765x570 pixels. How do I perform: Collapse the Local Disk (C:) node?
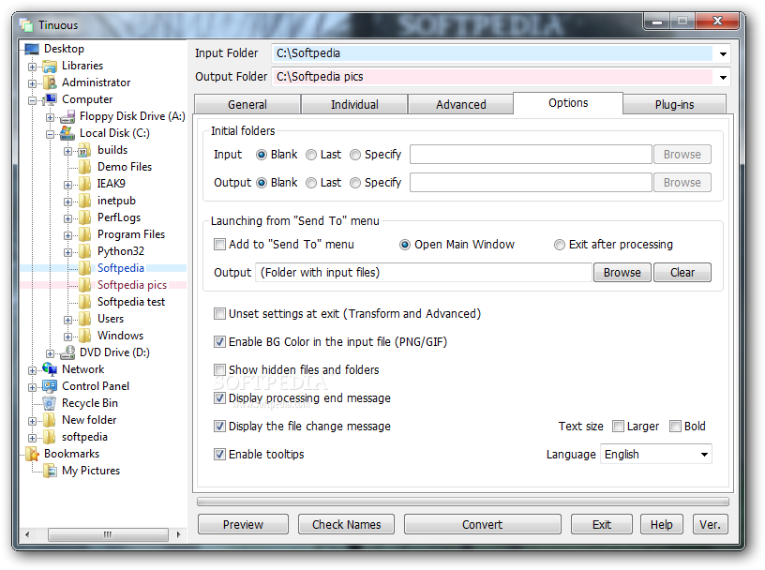tap(51, 134)
